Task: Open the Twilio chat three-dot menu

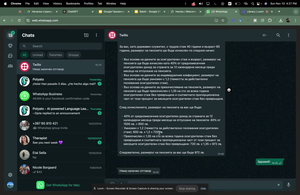Action: [289, 35]
